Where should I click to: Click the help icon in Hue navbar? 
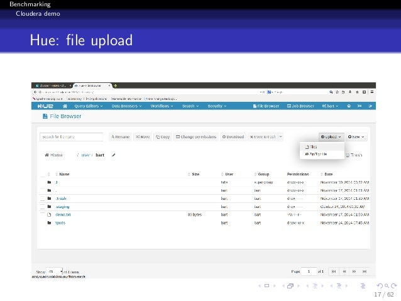(349, 106)
